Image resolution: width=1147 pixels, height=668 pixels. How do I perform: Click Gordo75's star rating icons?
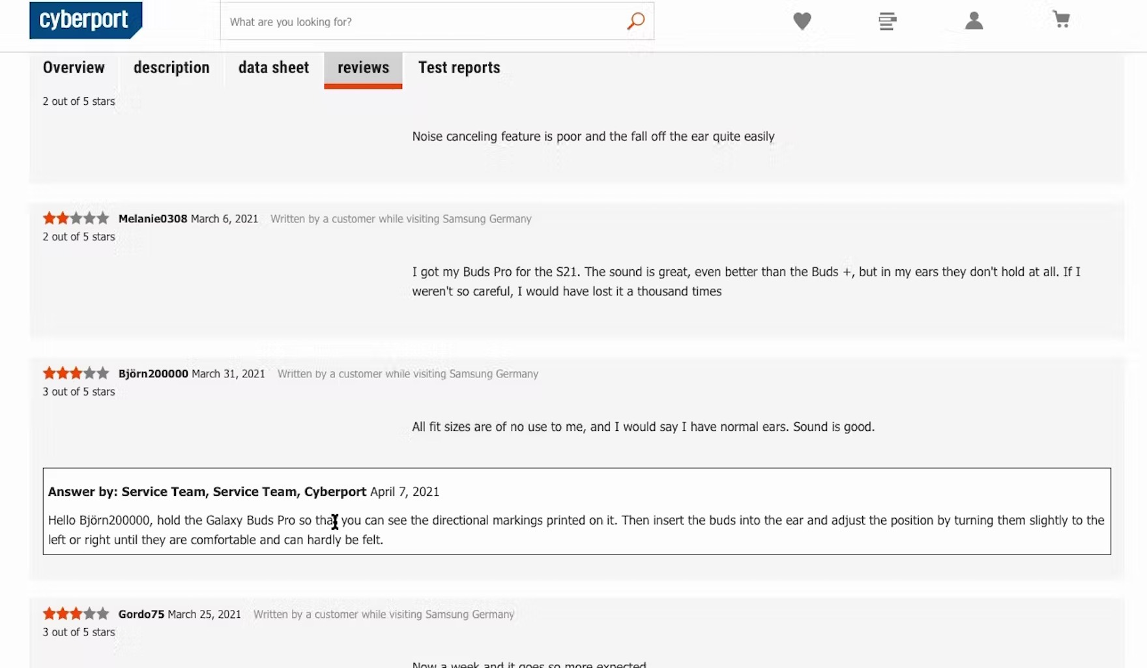[x=76, y=614]
